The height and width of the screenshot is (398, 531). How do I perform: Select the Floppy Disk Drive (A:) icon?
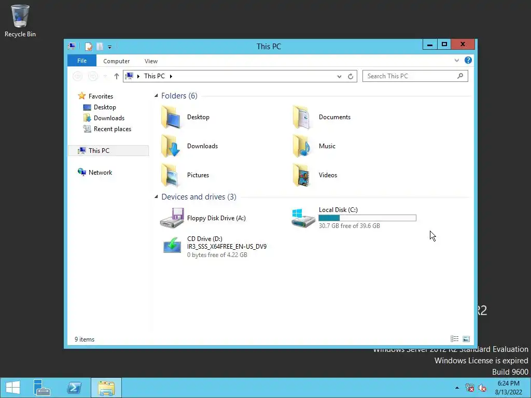(x=172, y=218)
